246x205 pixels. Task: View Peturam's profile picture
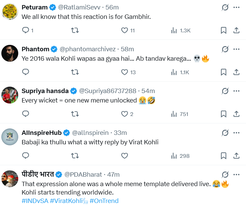point(10,12)
